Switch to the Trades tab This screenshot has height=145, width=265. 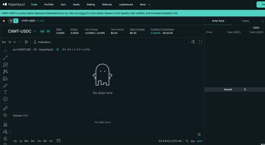[x=245, y=21]
